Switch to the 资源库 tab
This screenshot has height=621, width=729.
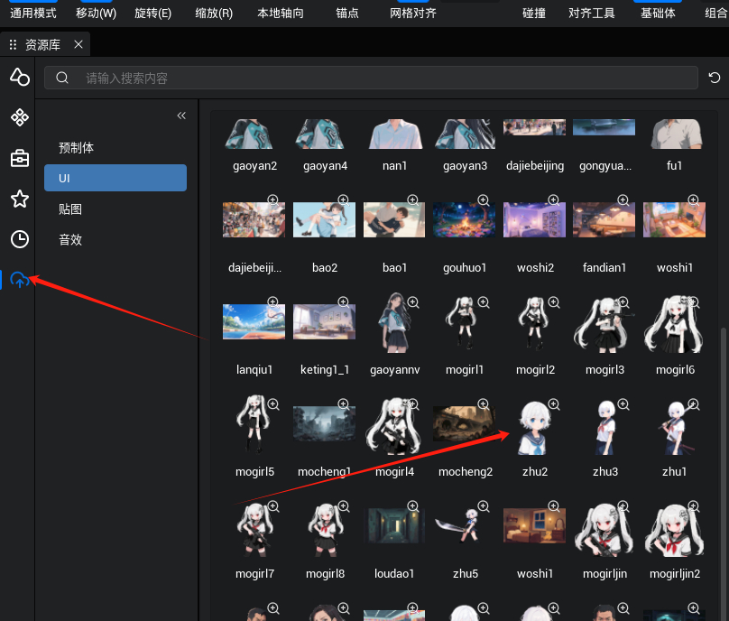point(42,44)
